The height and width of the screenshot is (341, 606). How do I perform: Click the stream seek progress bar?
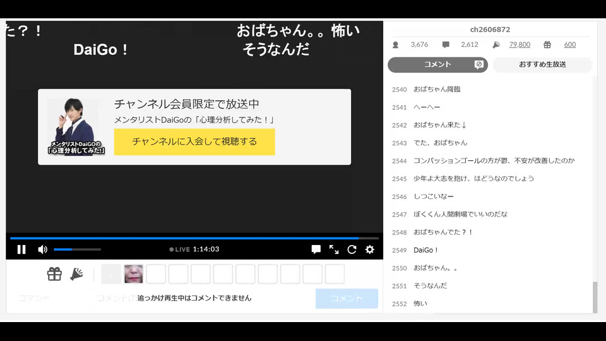[194, 238]
